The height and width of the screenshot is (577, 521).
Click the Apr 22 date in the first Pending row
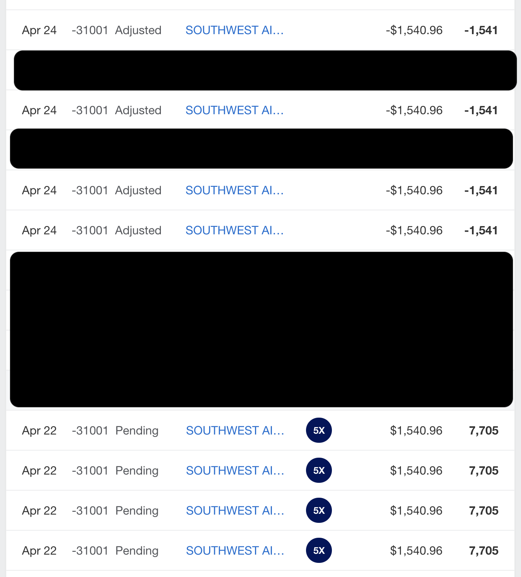pyautogui.click(x=39, y=431)
